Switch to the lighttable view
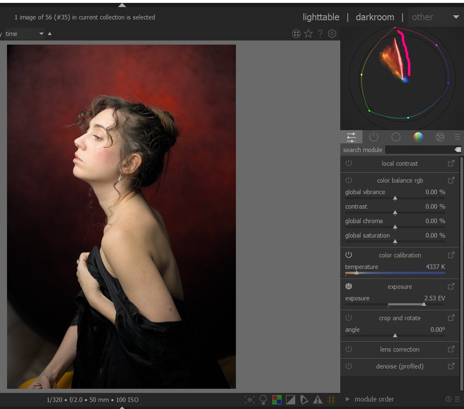 pyautogui.click(x=321, y=17)
